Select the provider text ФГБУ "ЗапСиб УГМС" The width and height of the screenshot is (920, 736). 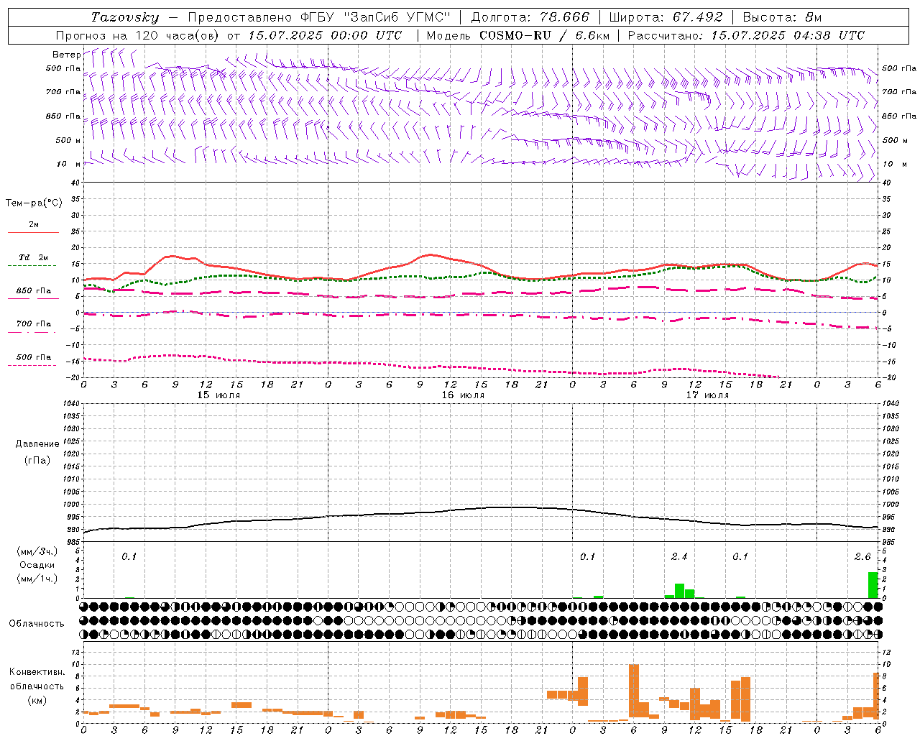coord(377,17)
